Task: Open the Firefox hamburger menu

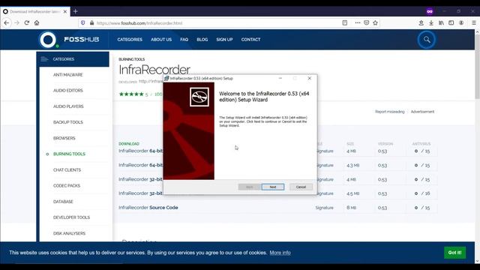Action: [473, 23]
